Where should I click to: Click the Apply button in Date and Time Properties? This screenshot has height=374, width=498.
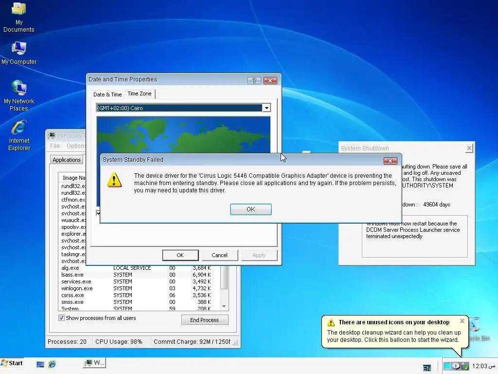pos(259,255)
